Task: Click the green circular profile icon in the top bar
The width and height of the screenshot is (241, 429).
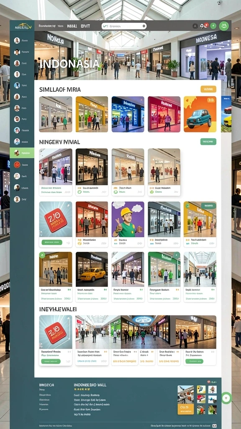Action: [224, 26]
